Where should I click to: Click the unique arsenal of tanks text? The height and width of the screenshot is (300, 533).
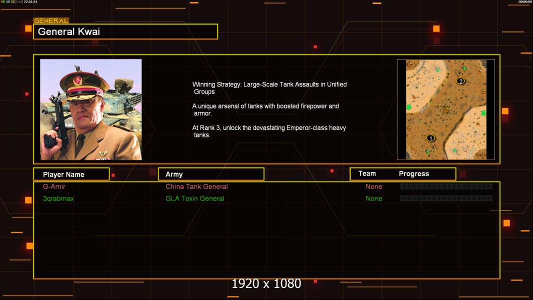[x=265, y=109]
